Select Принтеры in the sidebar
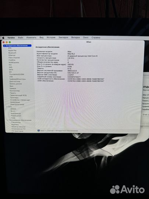 coord(14,98)
